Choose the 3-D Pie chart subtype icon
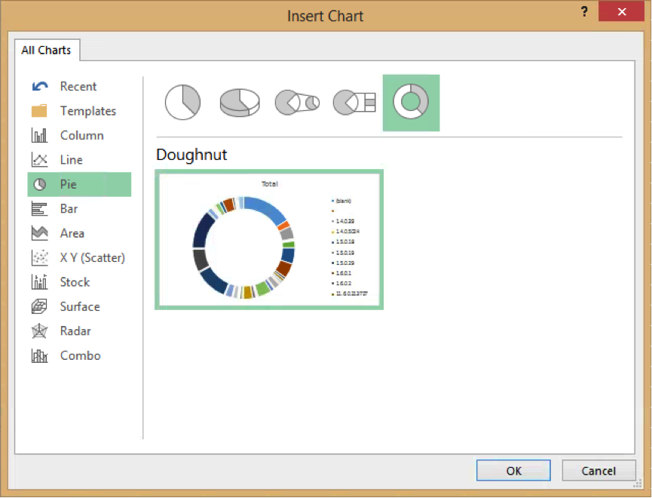The image size is (652, 498). tap(239, 102)
